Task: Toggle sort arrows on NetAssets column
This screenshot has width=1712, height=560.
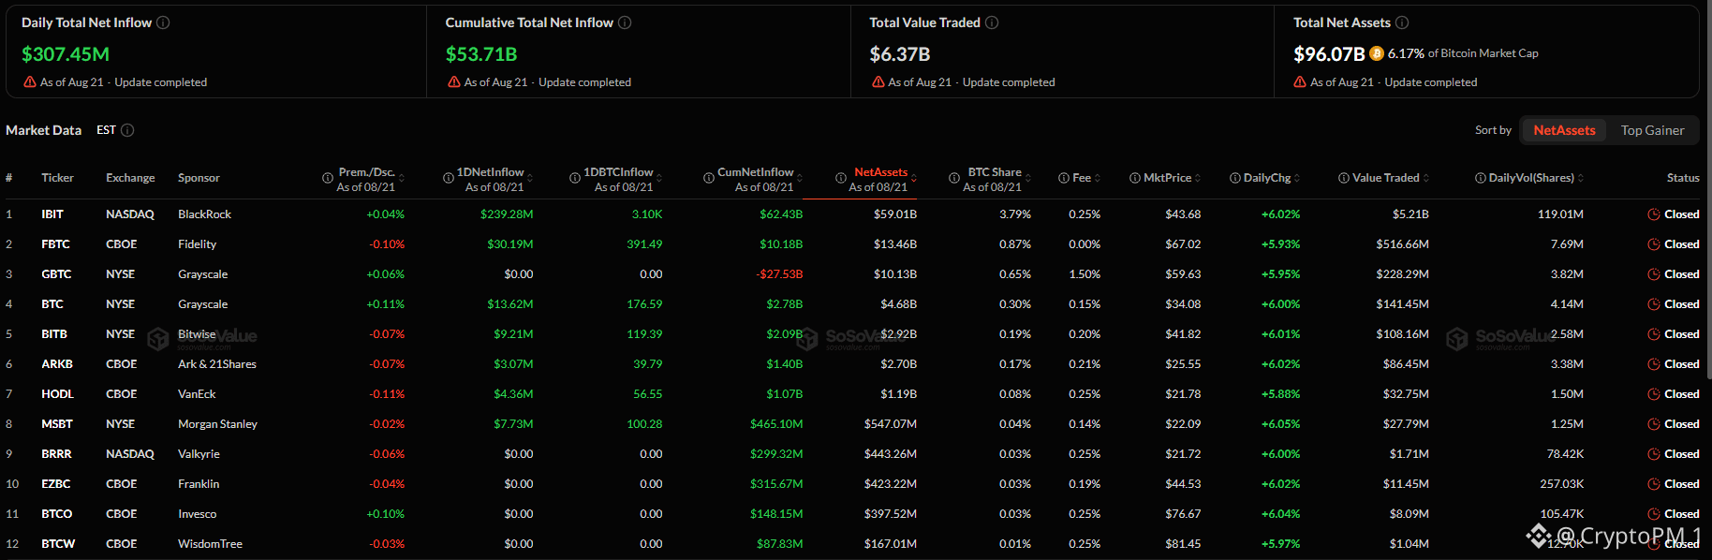Action: (x=914, y=178)
